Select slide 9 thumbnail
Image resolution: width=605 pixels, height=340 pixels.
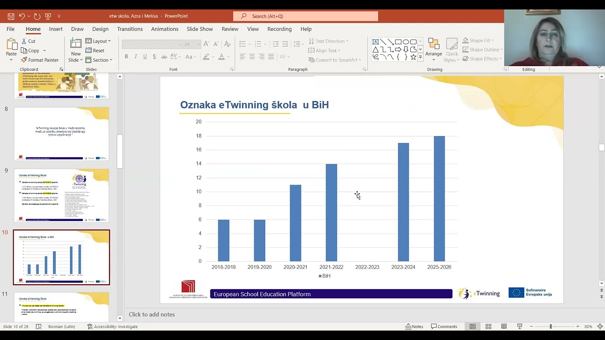[61, 195]
